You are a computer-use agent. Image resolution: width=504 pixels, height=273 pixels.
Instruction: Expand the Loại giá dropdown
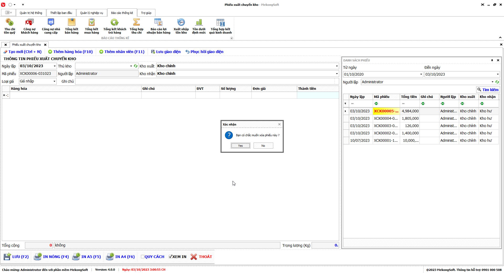pos(54,81)
